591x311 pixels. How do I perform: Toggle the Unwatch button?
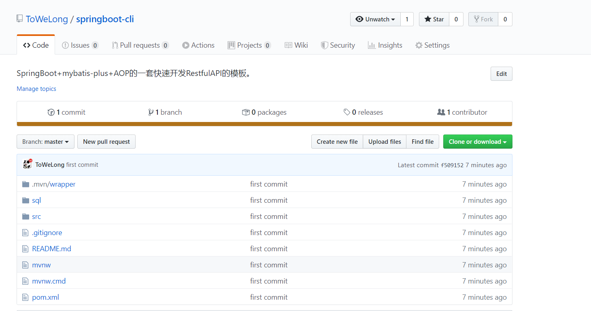coord(375,19)
